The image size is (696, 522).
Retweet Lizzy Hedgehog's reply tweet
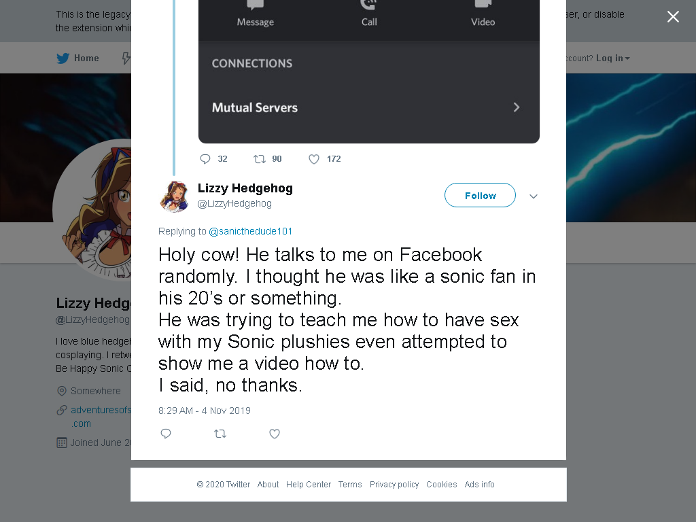coord(220,434)
